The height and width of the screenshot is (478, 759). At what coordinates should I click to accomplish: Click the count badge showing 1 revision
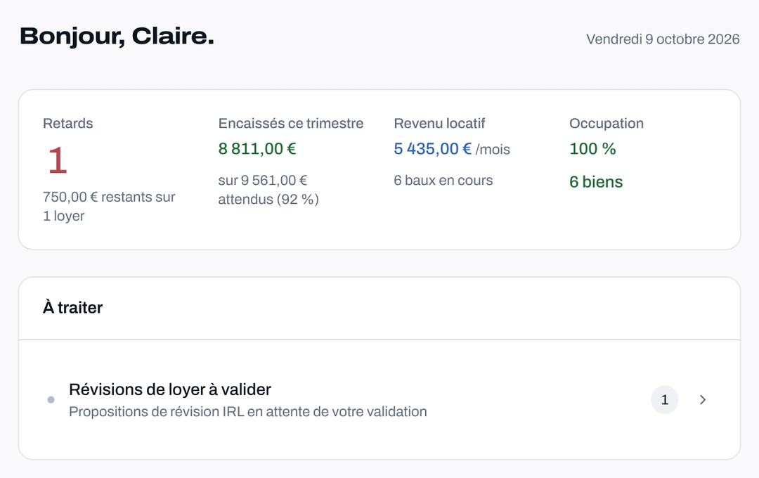[x=665, y=399]
